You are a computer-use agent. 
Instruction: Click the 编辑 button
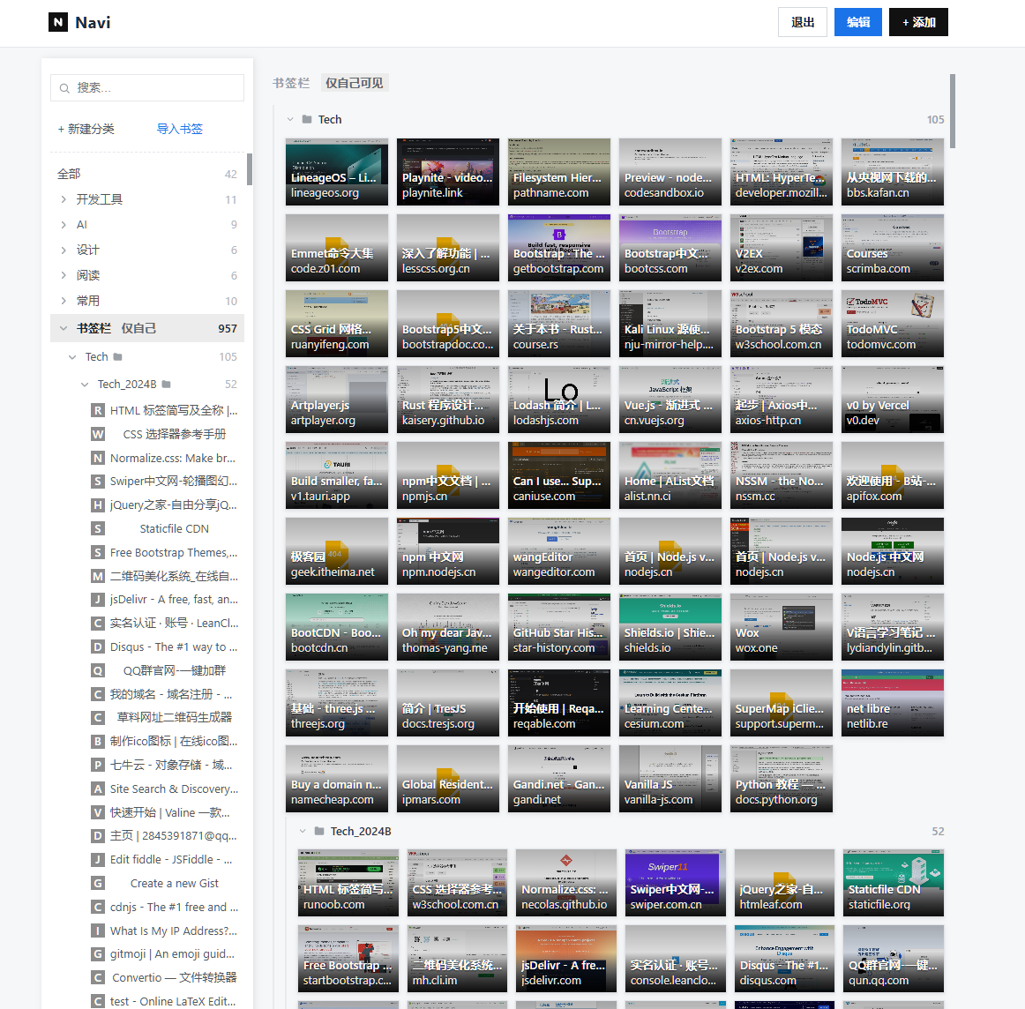tap(857, 22)
